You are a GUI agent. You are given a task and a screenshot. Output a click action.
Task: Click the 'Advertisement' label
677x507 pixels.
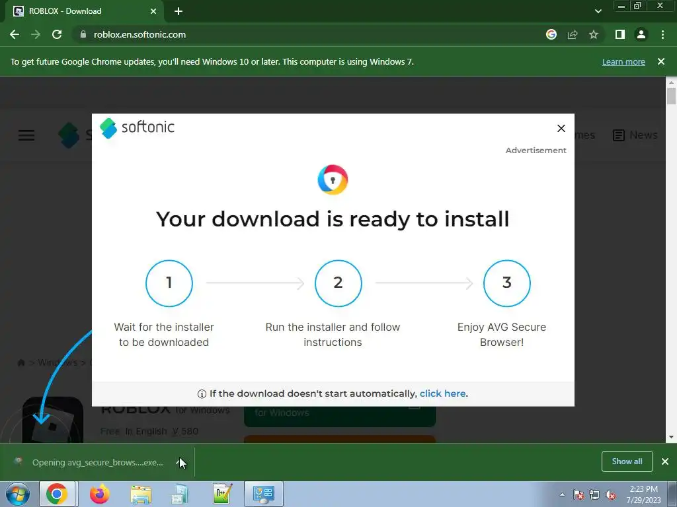click(536, 151)
